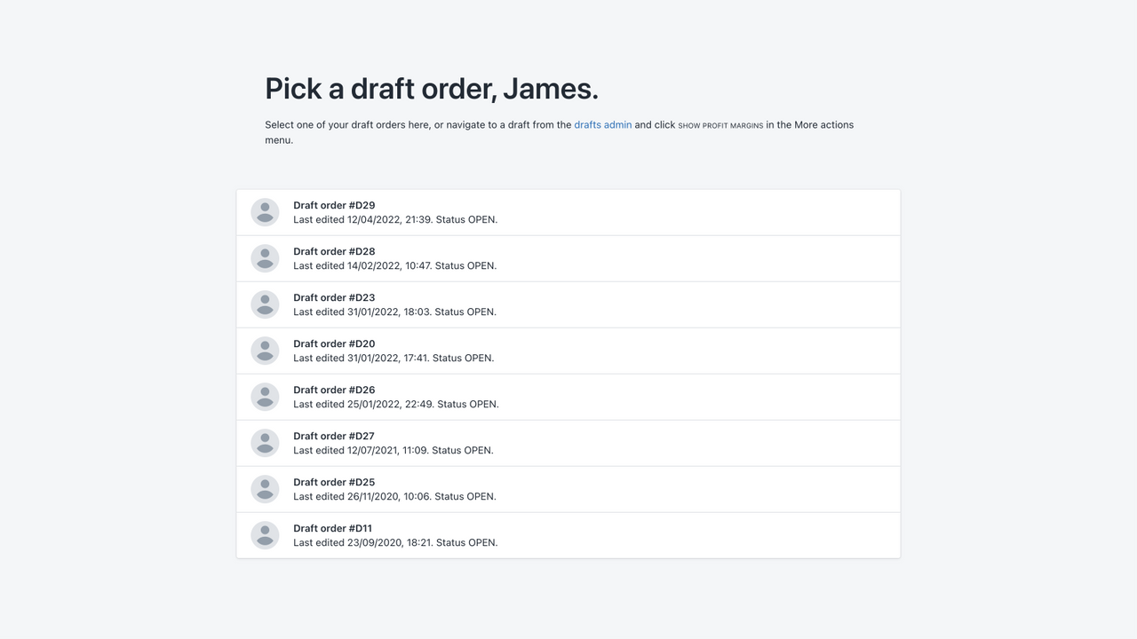
Task: Click the avatar icon for draft order #D28
Action: (x=265, y=258)
